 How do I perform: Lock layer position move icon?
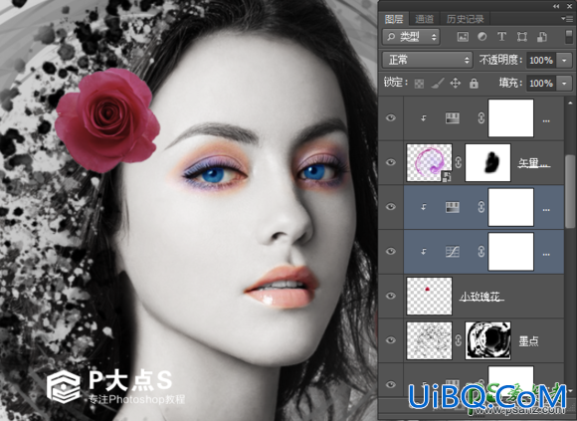pyautogui.click(x=456, y=84)
